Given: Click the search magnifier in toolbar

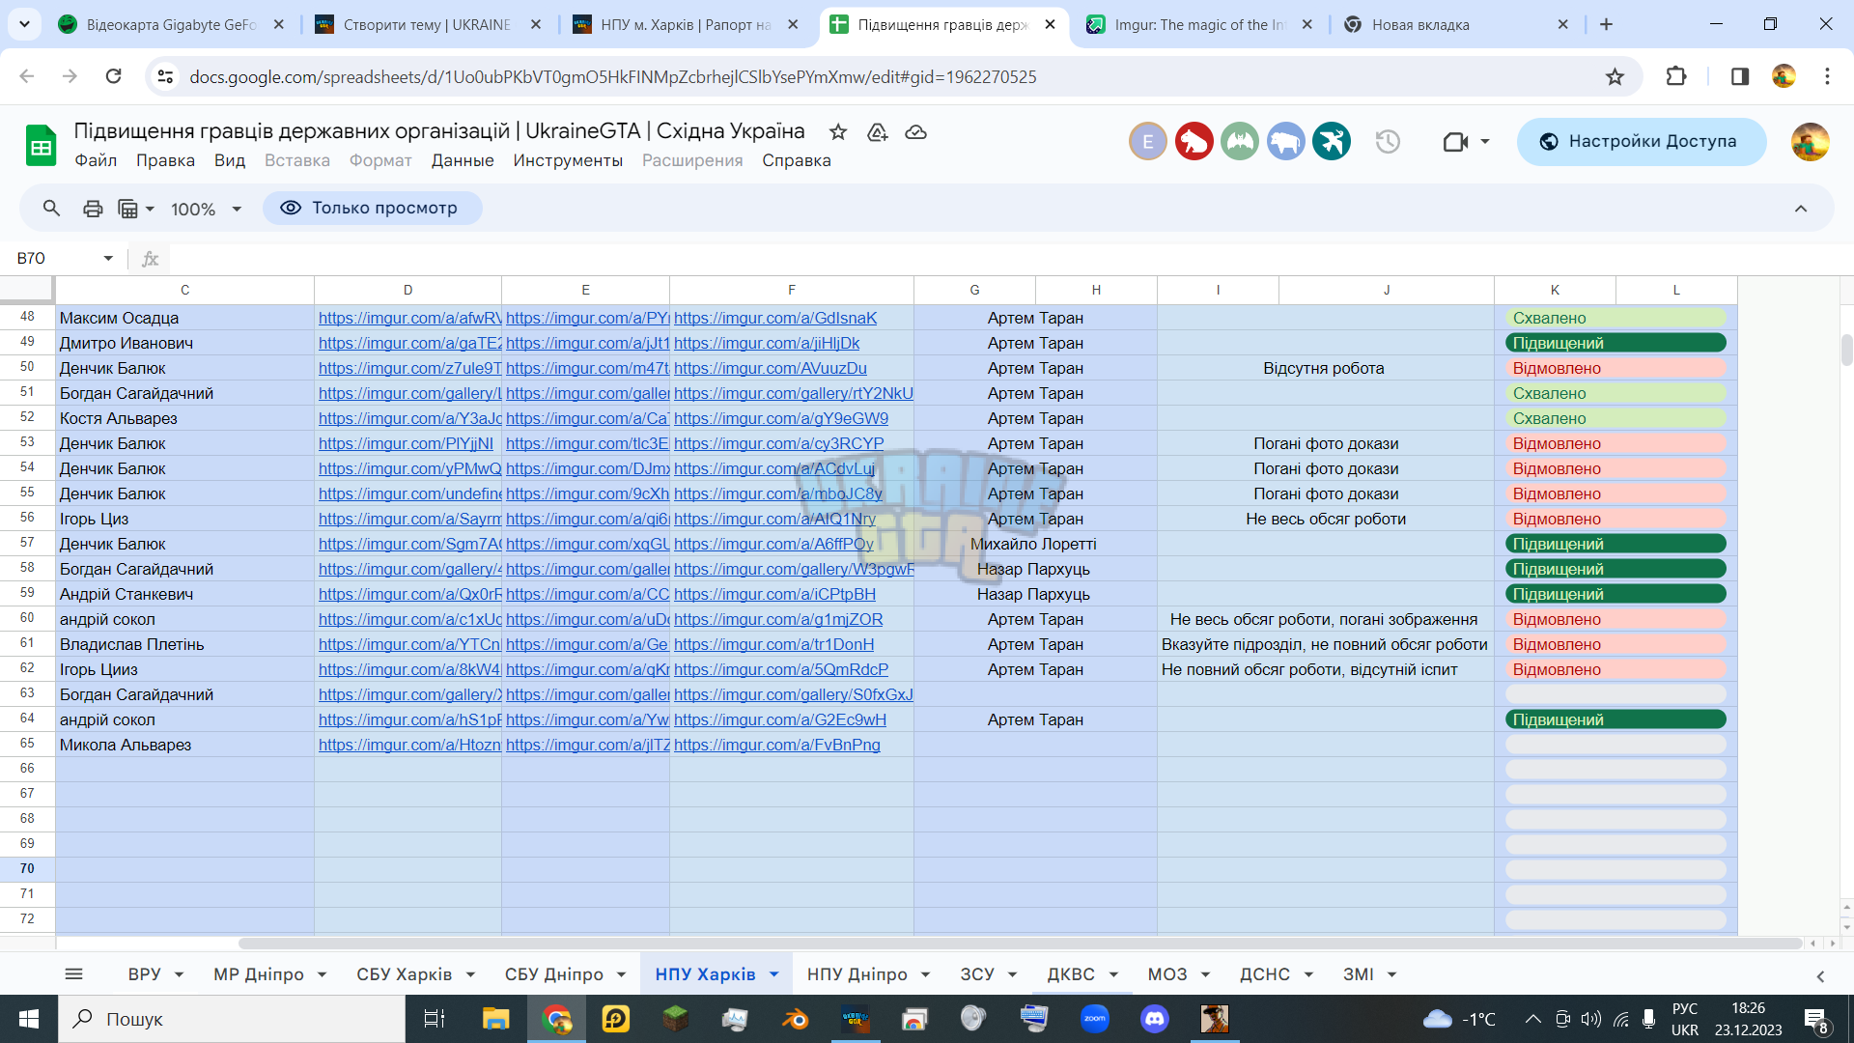Looking at the screenshot, I should coord(51,208).
